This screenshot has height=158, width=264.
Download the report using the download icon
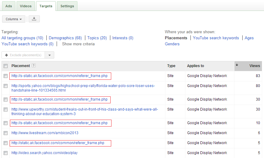pos(34,19)
